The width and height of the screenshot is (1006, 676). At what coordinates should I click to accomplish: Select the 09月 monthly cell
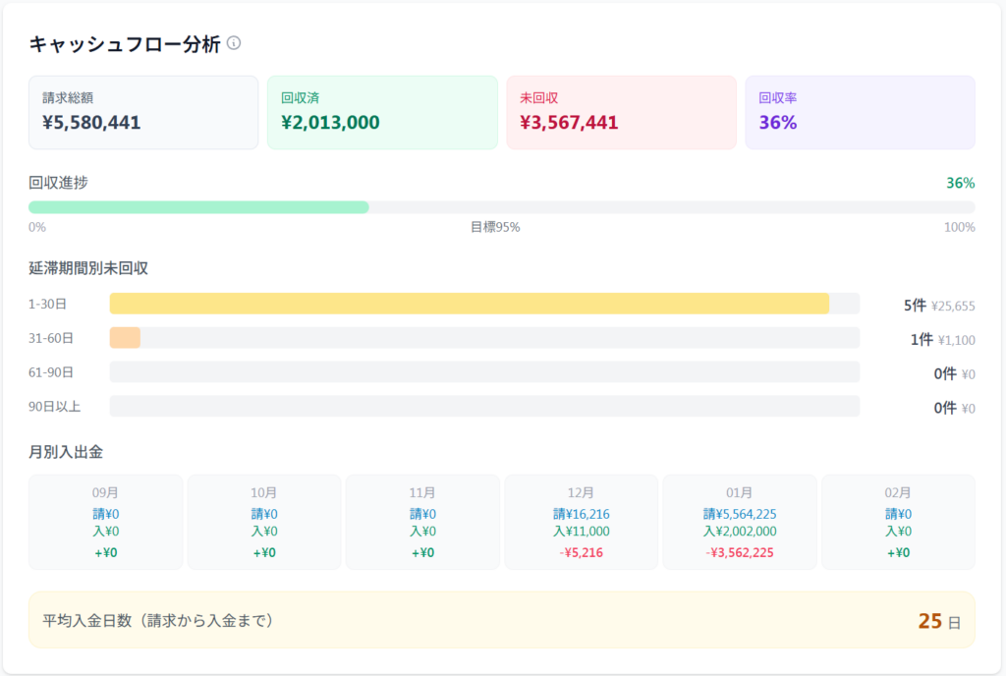pos(105,522)
